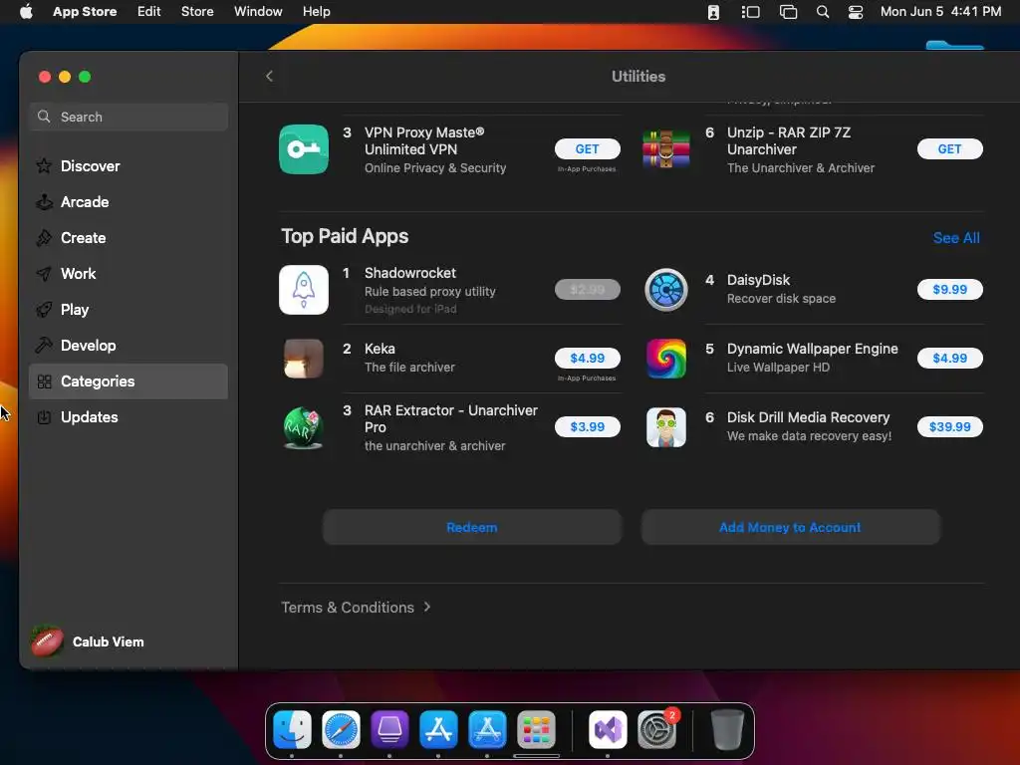Screen dimensions: 1020x765
Task: Click Disk Drill Media Recovery title
Action: [809, 417]
